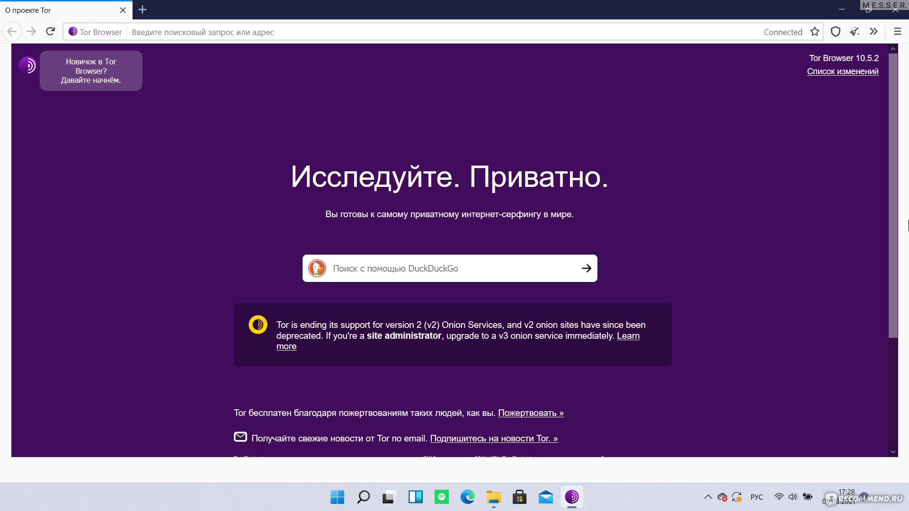Image resolution: width=909 pixels, height=511 pixels.
Task: Open Tor Browser bookmarks star icon
Action: click(815, 31)
